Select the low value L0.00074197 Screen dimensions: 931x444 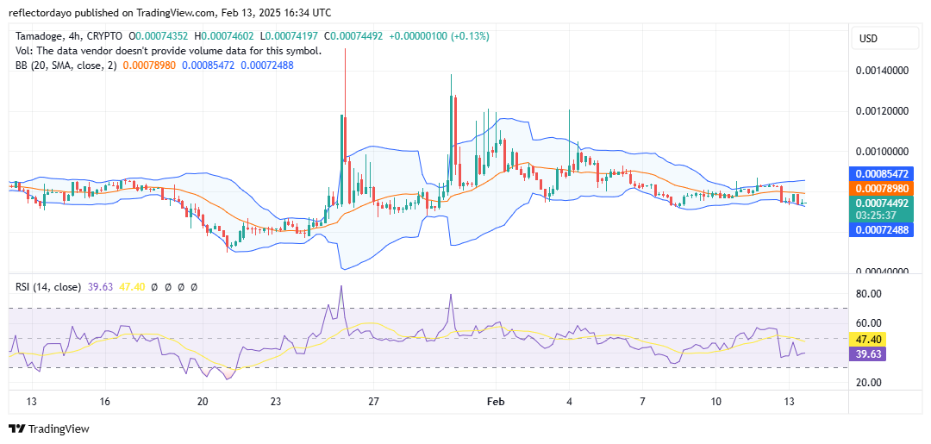point(291,36)
